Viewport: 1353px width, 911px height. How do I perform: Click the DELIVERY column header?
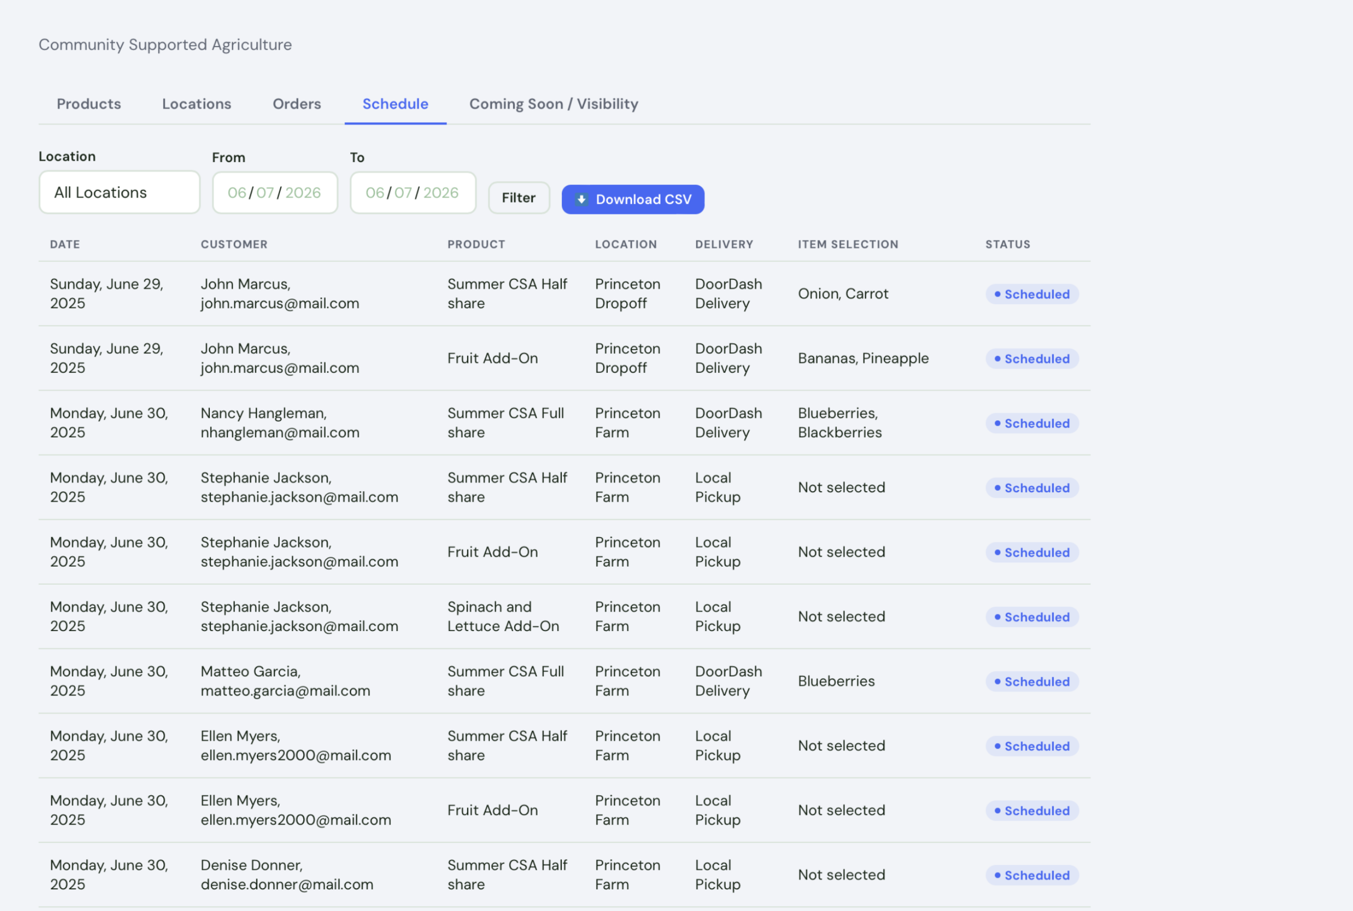point(724,245)
